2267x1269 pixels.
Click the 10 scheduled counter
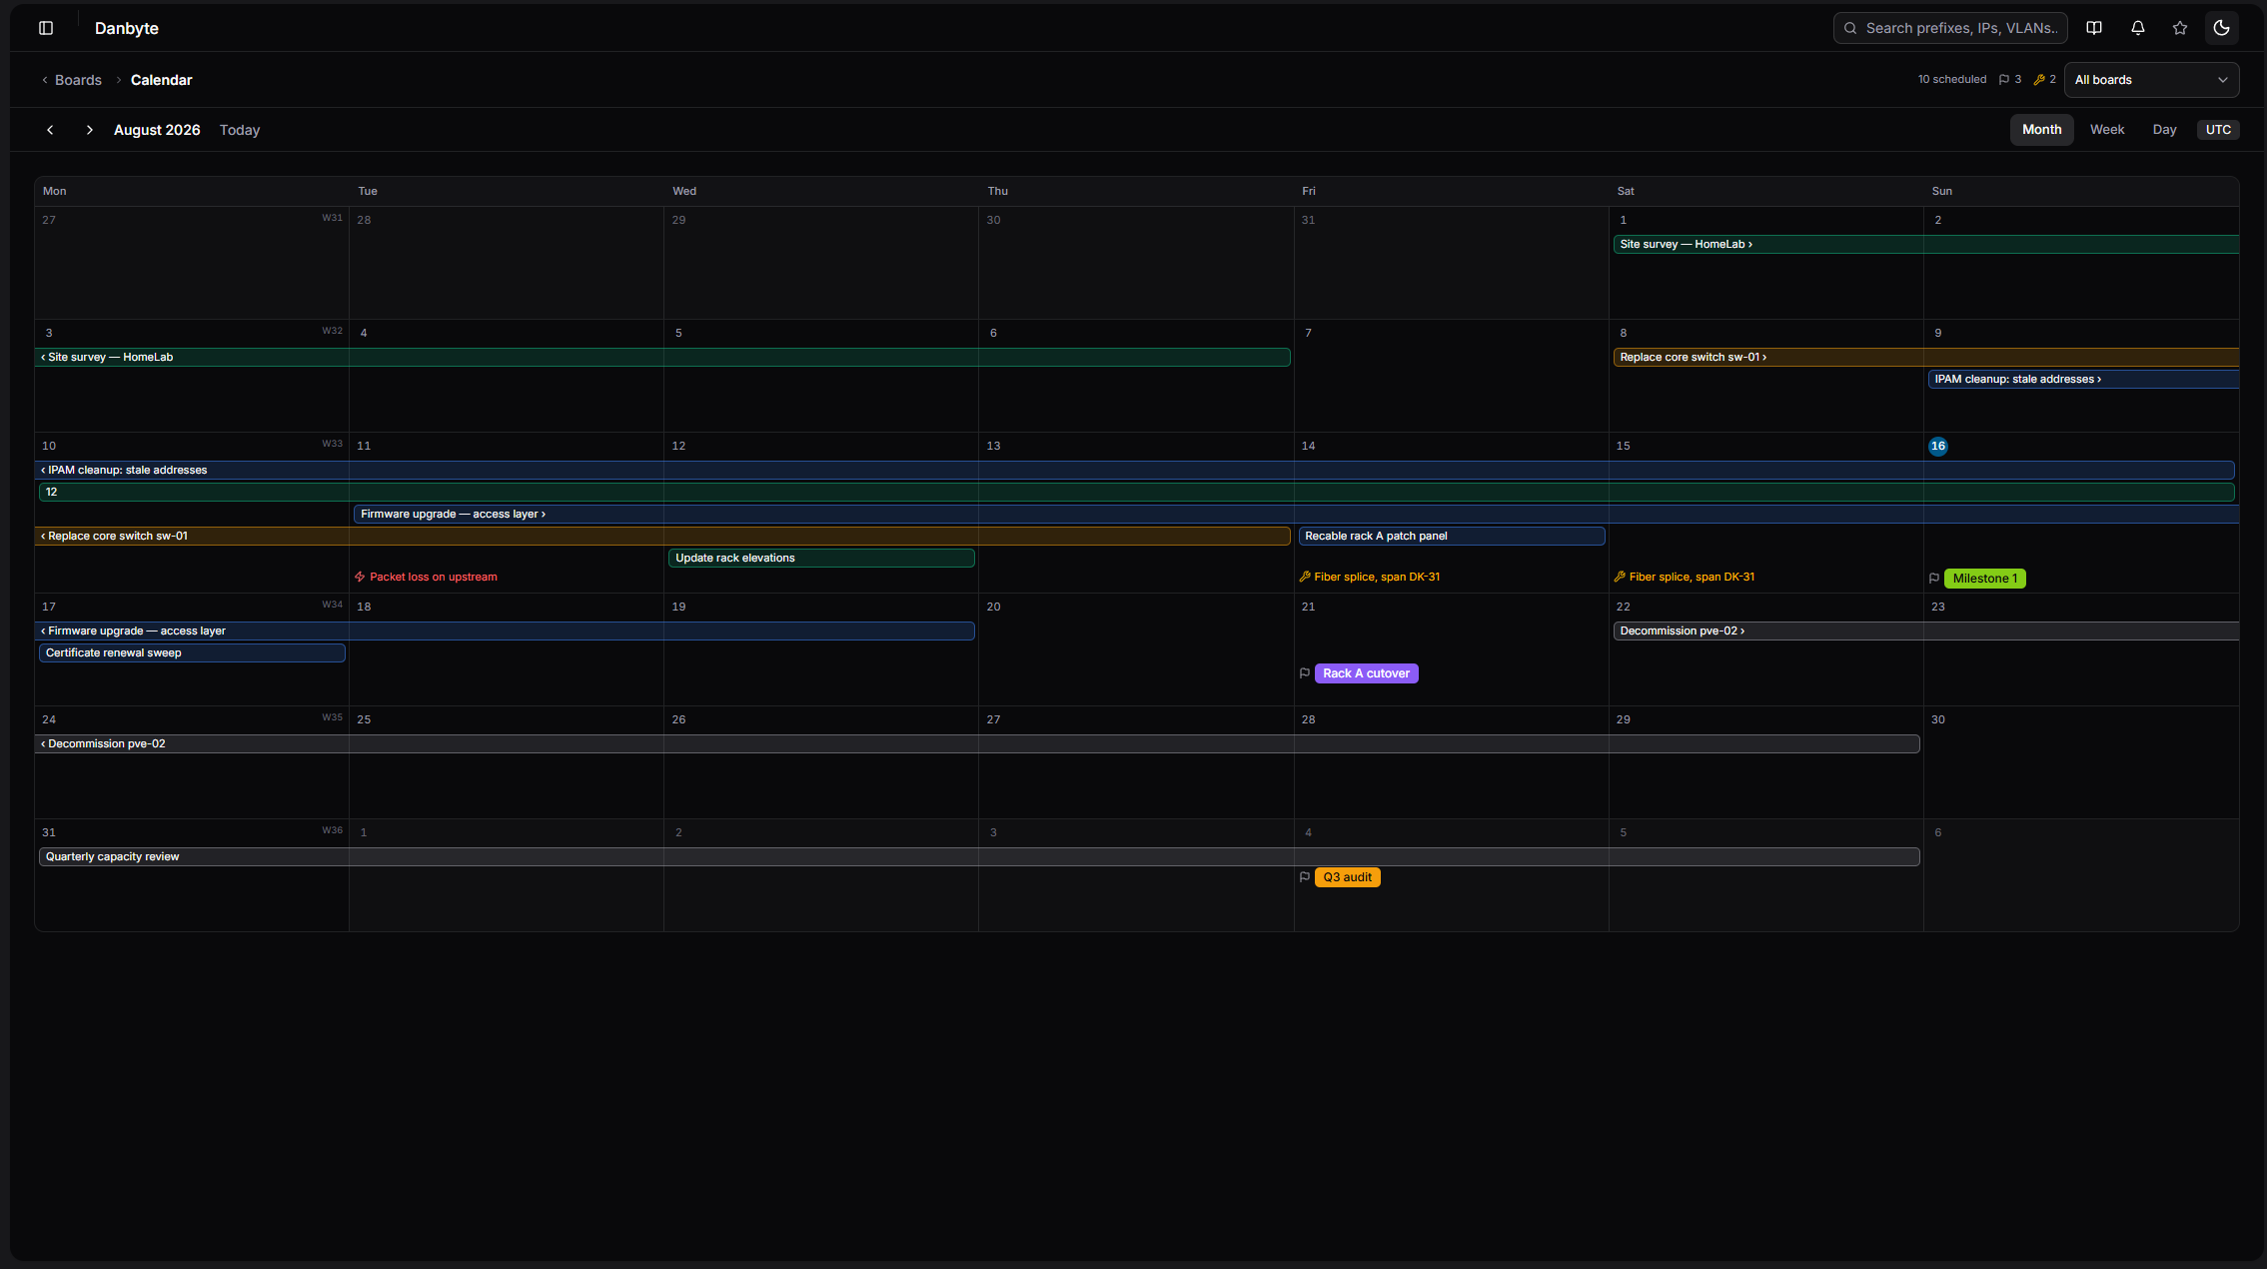coord(1951,80)
